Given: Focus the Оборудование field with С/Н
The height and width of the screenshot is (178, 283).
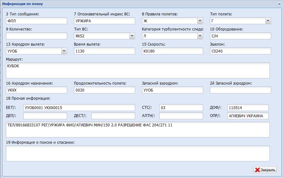Looking at the screenshot, I should [241, 36].
